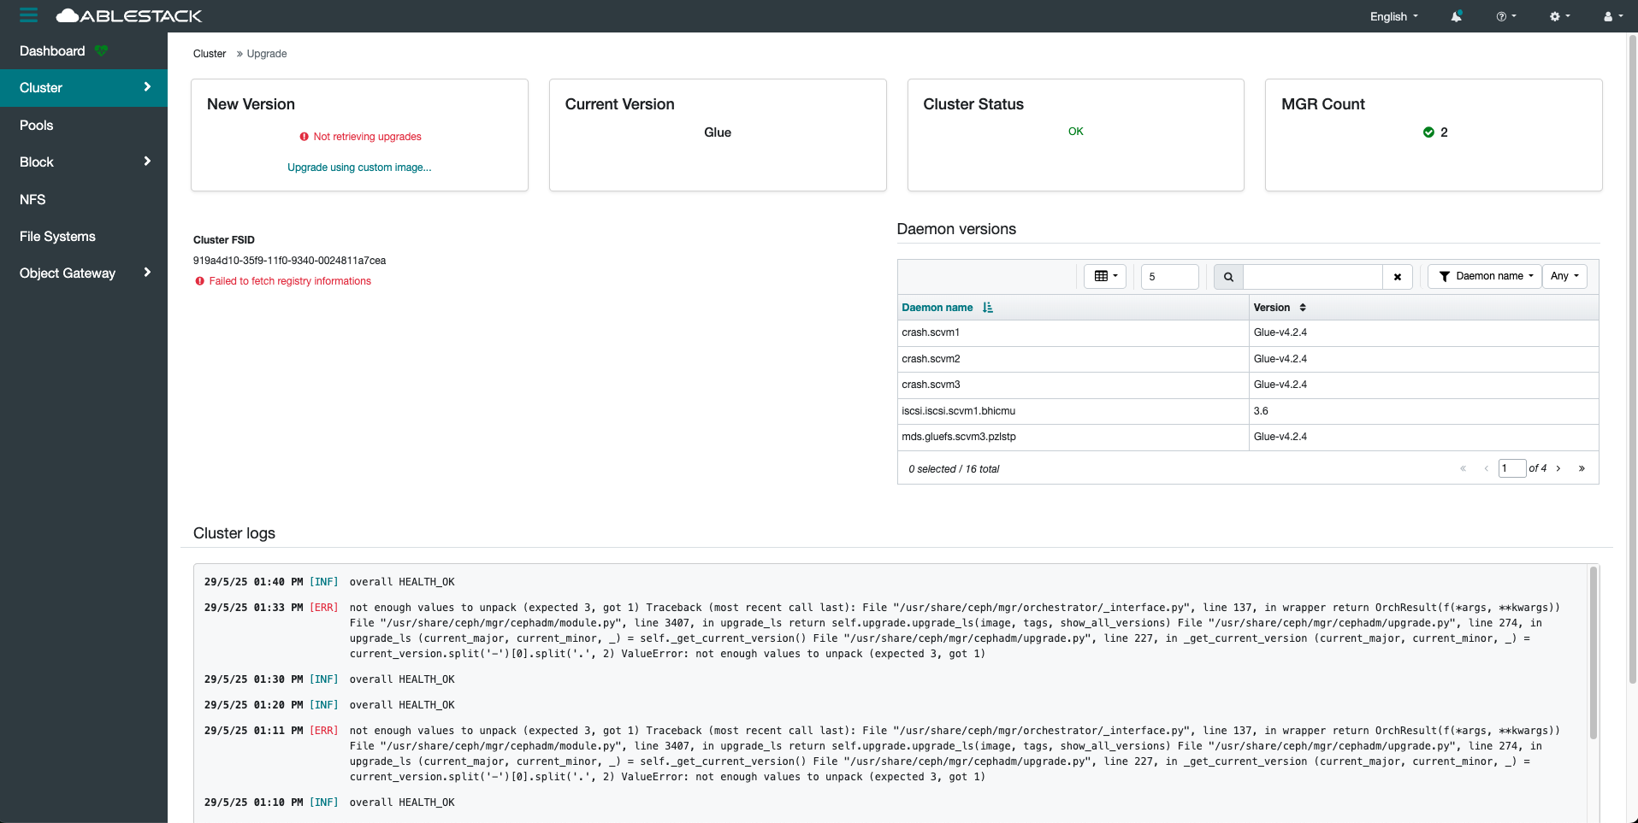This screenshot has width=1638, height=823.
Task: Click the green health heart icon
Action: point(101,51)
